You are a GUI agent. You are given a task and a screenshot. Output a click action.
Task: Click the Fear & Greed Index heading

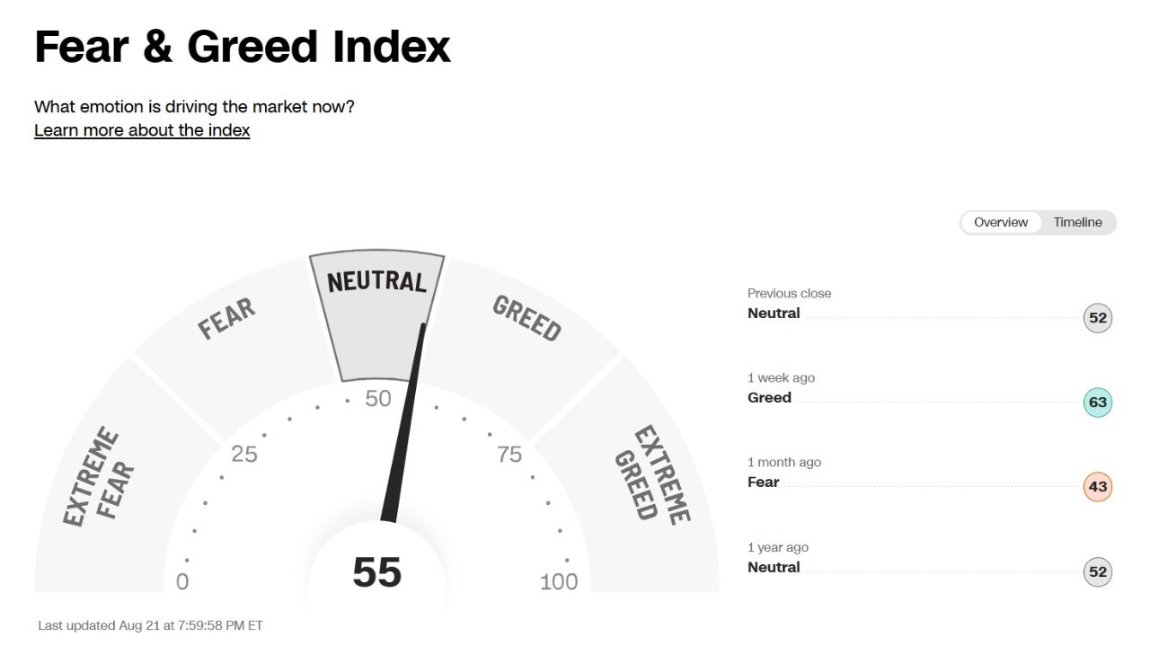[x=243, y=47]
